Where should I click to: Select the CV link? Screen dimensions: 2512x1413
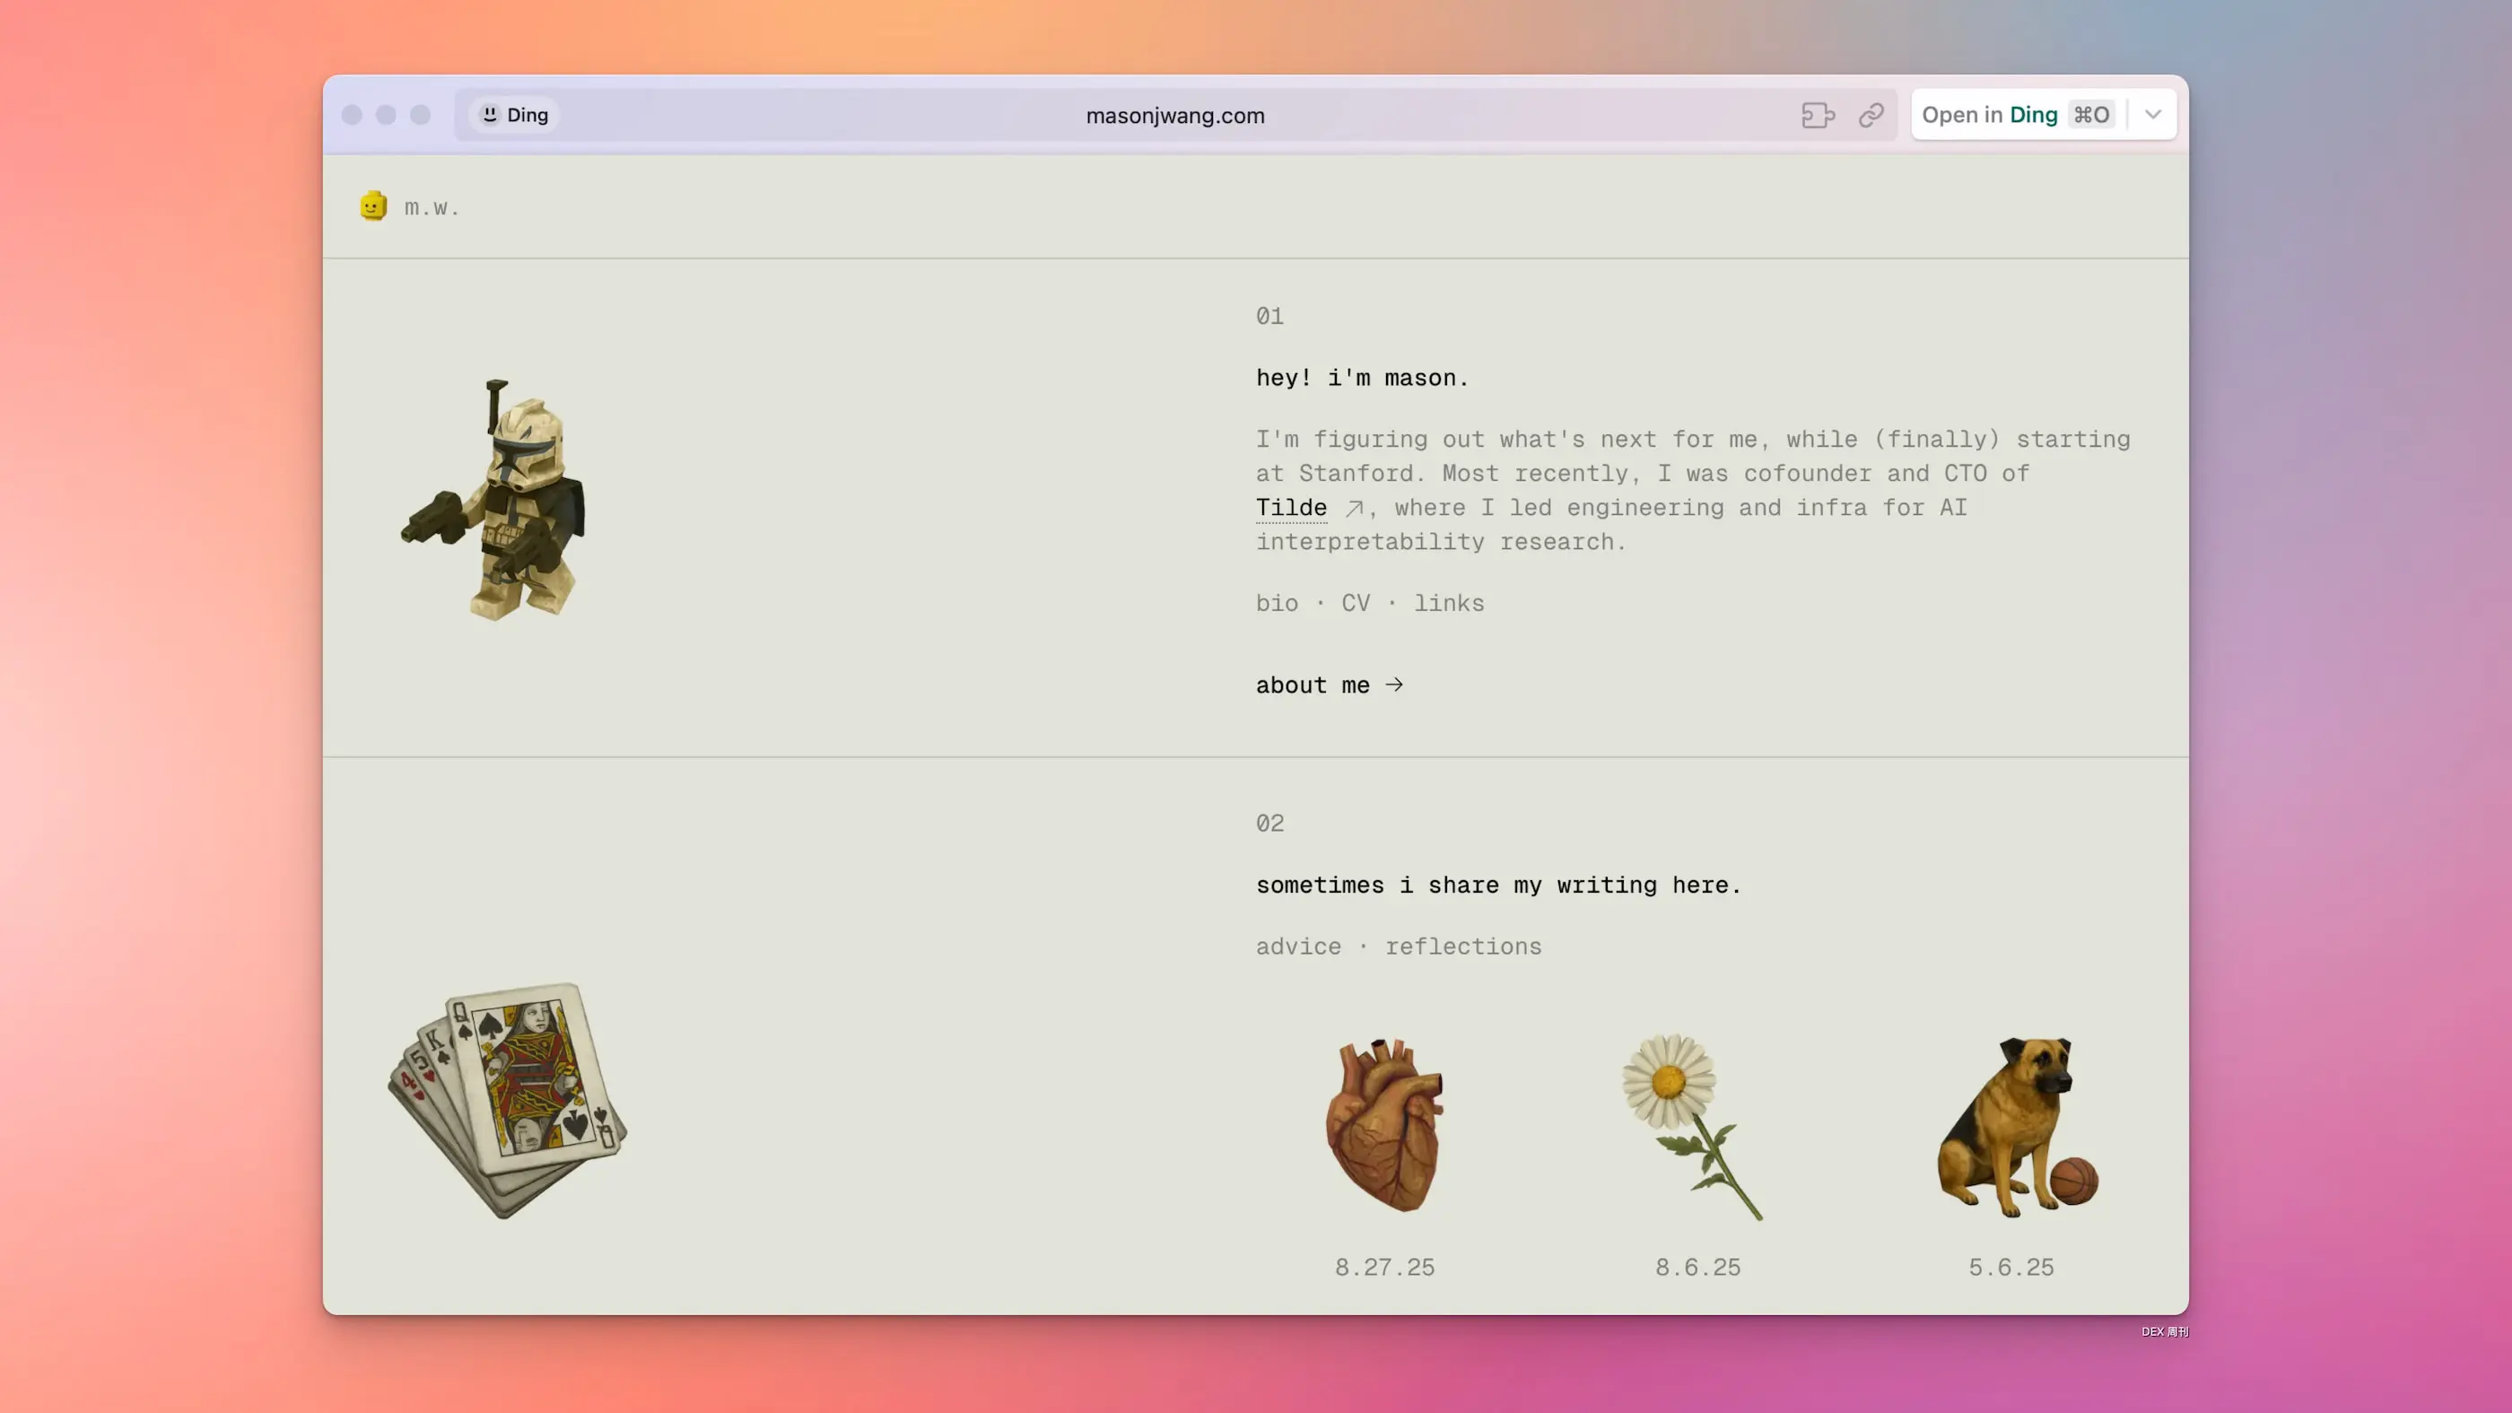tap(1355, 604)
